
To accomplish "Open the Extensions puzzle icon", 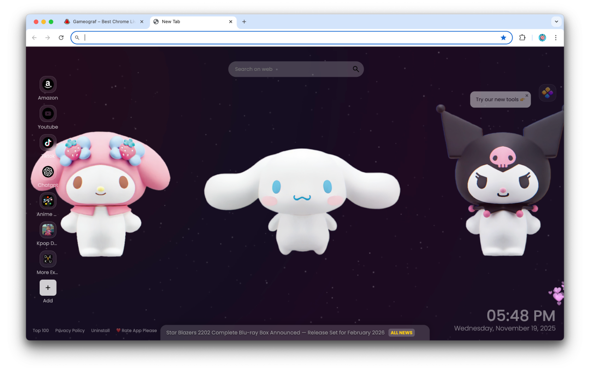I will pyautogui.click(x=522, y=38).
